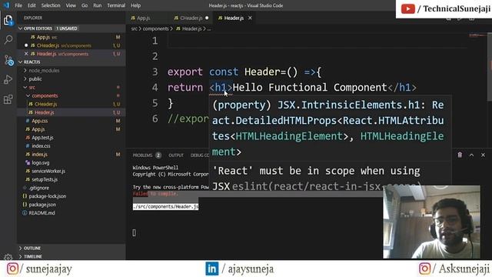Switch to the unsaved CHeader.js tab
492x277 pixels.
[x=191, y=18]
